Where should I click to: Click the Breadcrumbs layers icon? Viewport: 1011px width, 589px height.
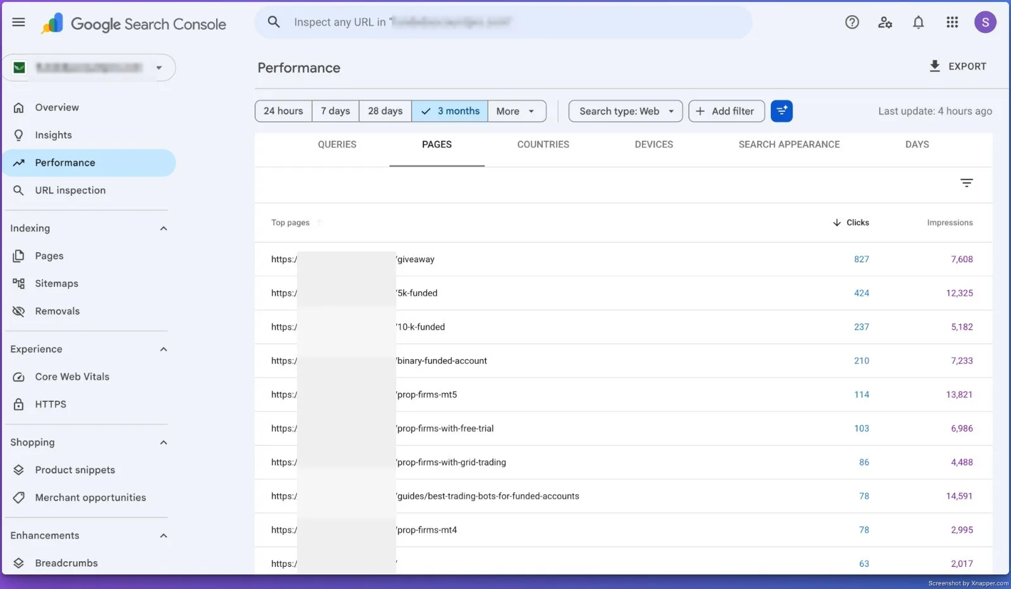(x=19, y=563)
